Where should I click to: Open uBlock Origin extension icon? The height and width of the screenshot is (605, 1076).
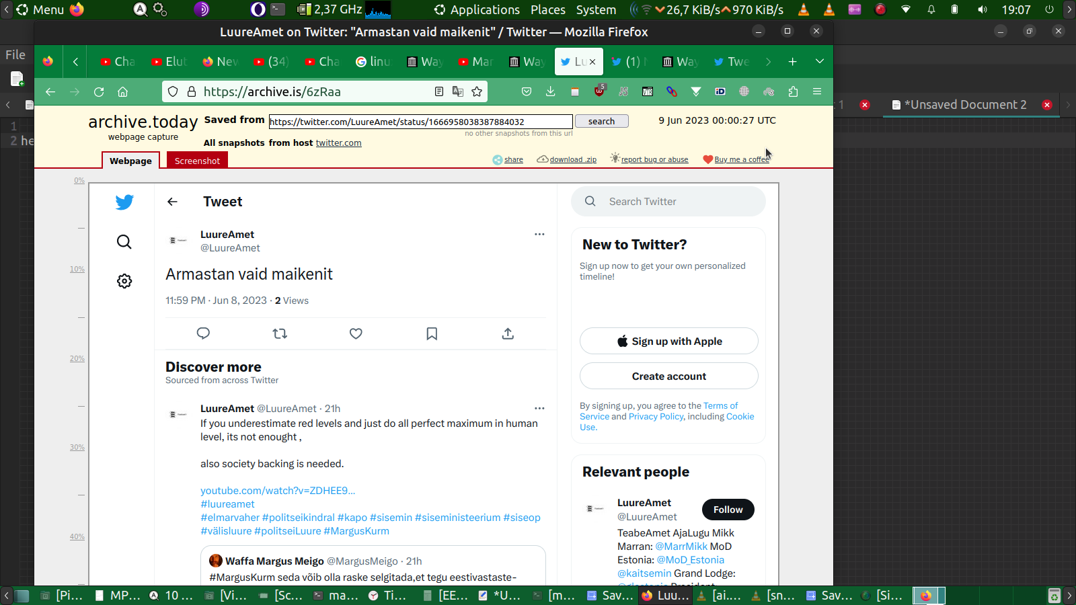[x=599, y=91]
